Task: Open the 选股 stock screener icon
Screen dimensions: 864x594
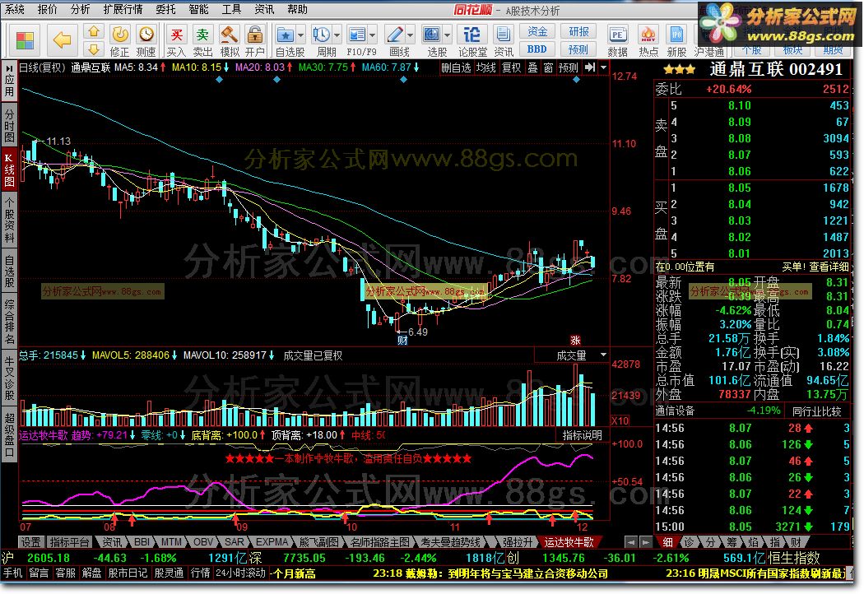Action: click(432, 35)
